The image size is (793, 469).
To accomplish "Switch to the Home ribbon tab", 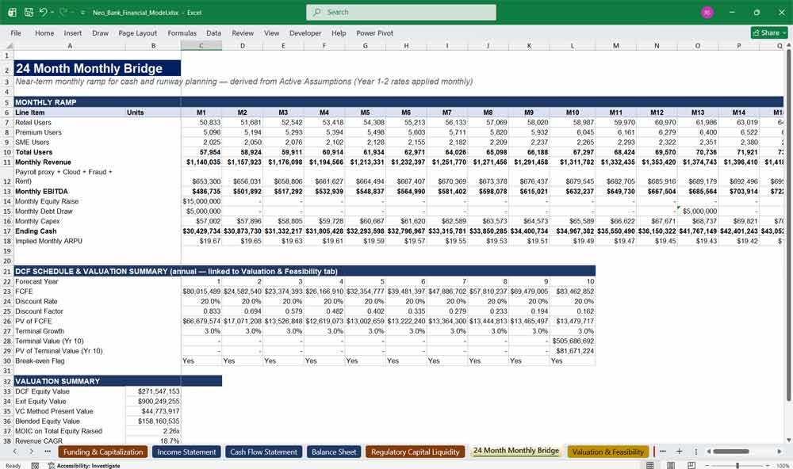I will [44, 32].
